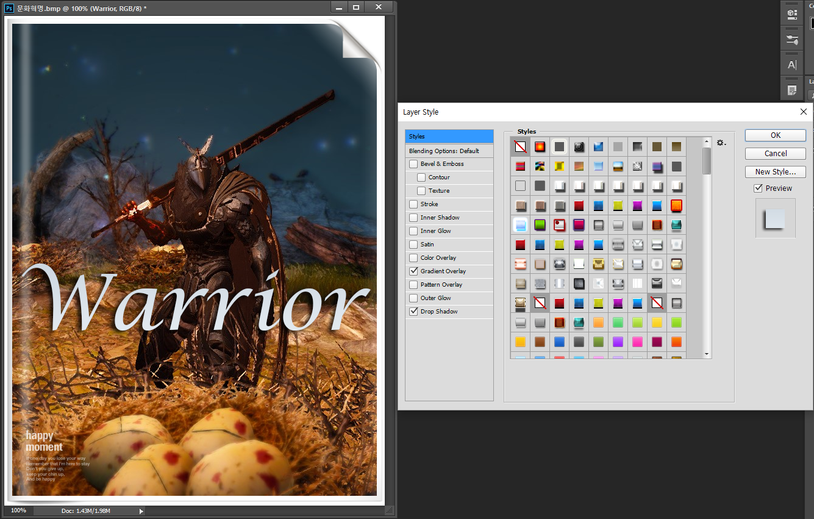Disable the Drop Shadow checkbox
The width and height of the screenshot is (814, 519).
point(413,312)
